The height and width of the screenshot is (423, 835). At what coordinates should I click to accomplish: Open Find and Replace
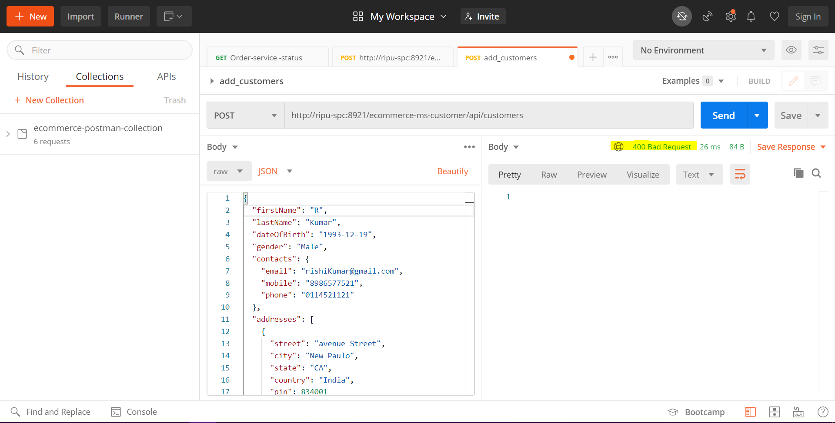[50, 412]
